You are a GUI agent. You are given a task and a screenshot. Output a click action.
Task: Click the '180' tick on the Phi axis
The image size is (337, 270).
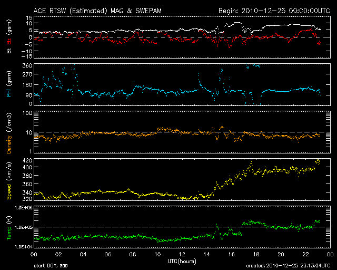coord(27,85)
